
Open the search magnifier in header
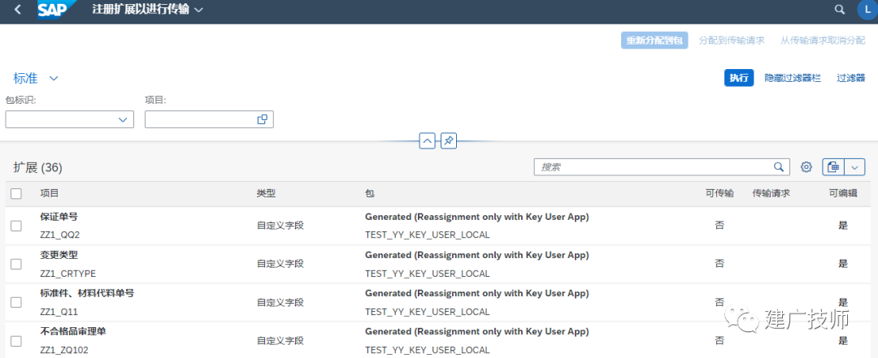[839, 10]
